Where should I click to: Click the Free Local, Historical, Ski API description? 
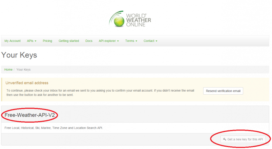[54, 128]
